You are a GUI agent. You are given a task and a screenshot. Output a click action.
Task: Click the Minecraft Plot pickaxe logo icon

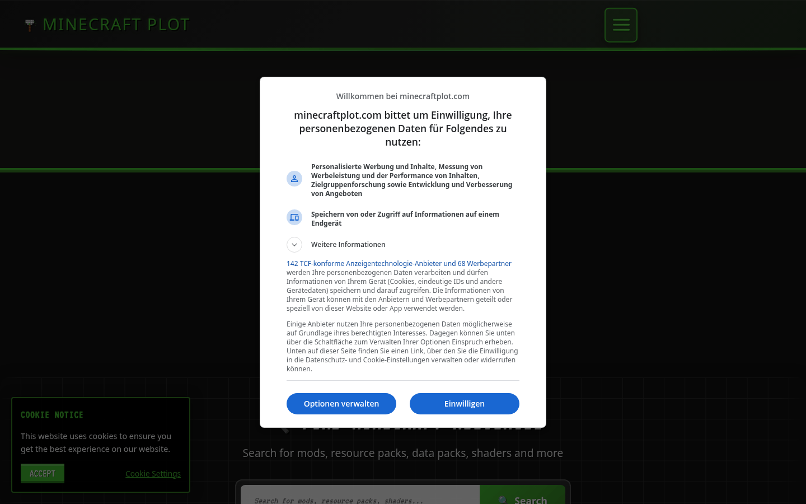click(x=30, y=25)
